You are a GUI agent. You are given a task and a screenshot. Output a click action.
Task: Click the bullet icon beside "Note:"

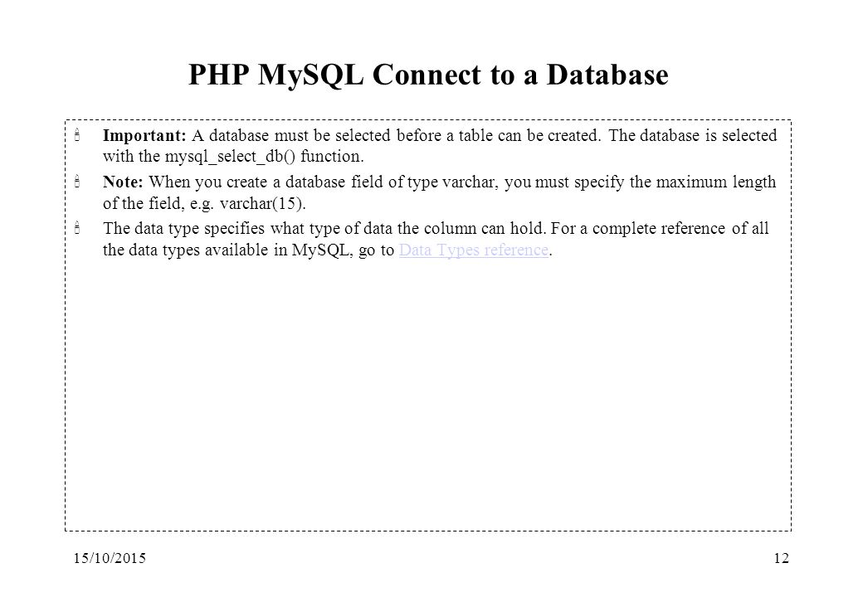pyautogui.click(x=77, y=182)
